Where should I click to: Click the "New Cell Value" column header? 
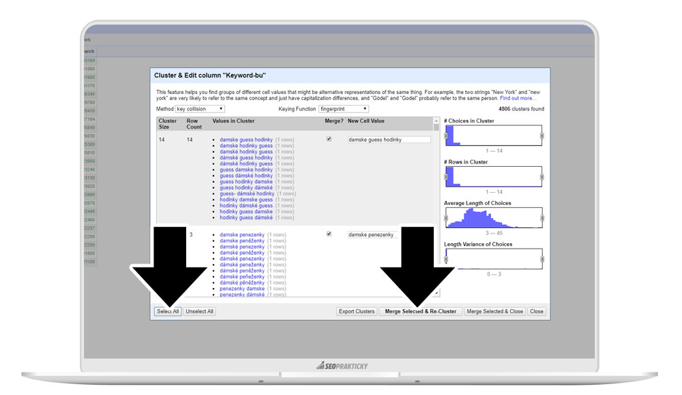point(366,121)
